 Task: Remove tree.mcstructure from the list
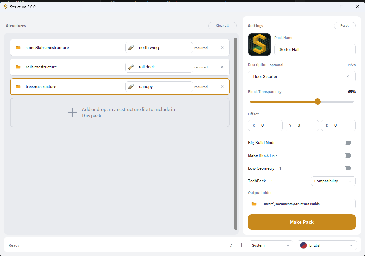click(x=222, y=86)
